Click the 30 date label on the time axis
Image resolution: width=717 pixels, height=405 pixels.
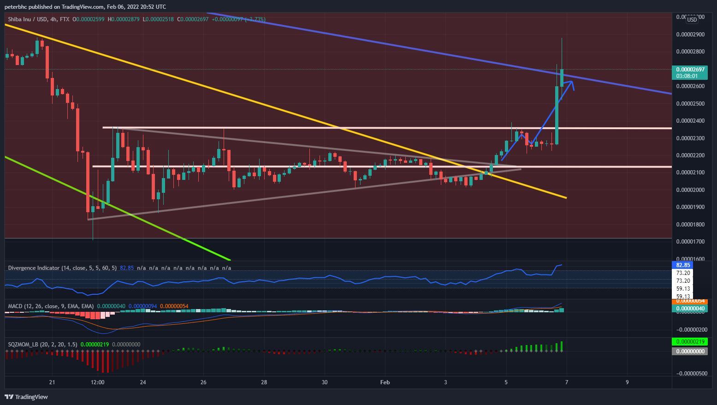click(x=325, y=382)
